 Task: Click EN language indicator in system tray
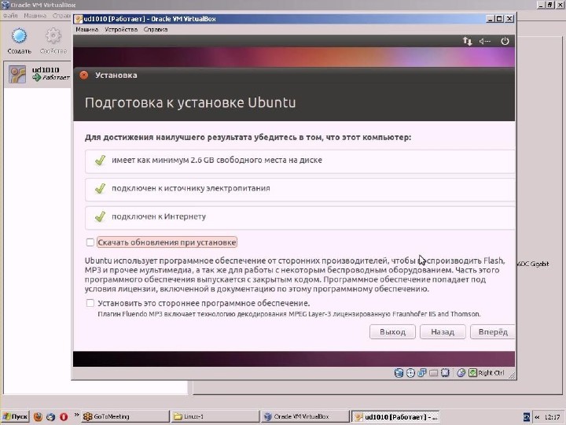[x=526, y=416]
